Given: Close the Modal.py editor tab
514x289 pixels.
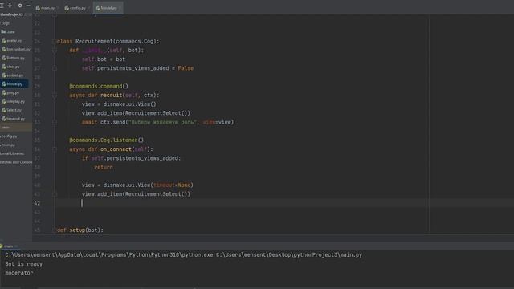Looking at the screenshot, I should tap(120, 8).
